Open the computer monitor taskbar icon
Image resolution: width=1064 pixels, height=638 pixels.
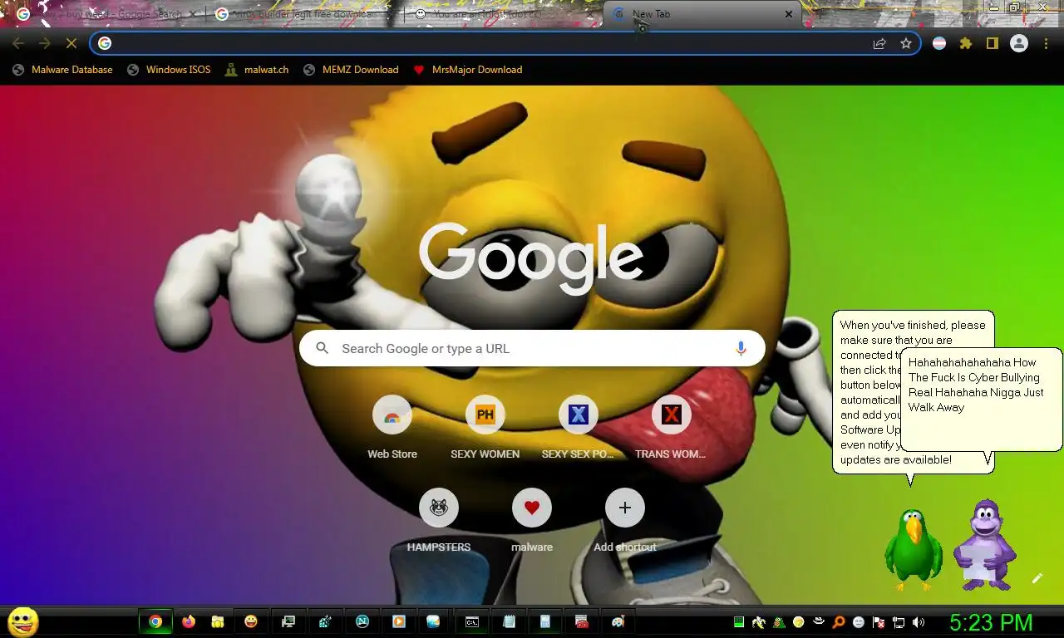pyautogui.click(x=288, y=621)
